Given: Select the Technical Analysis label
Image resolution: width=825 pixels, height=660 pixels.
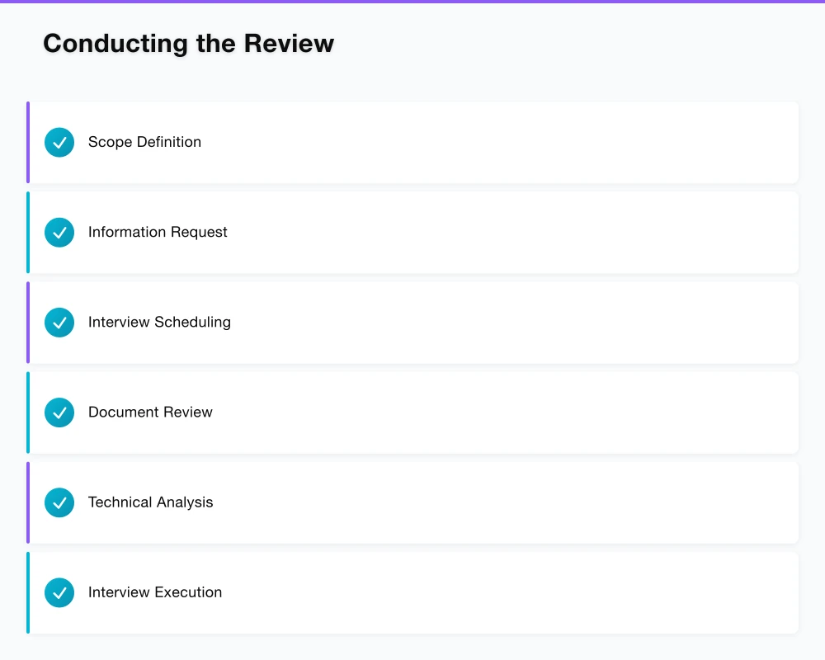Looking at the screenshot, I should [150, 502].
